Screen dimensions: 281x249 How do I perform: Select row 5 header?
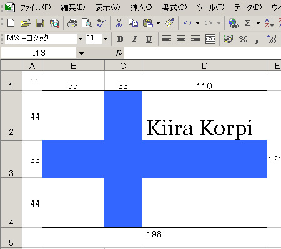point(11,238)
